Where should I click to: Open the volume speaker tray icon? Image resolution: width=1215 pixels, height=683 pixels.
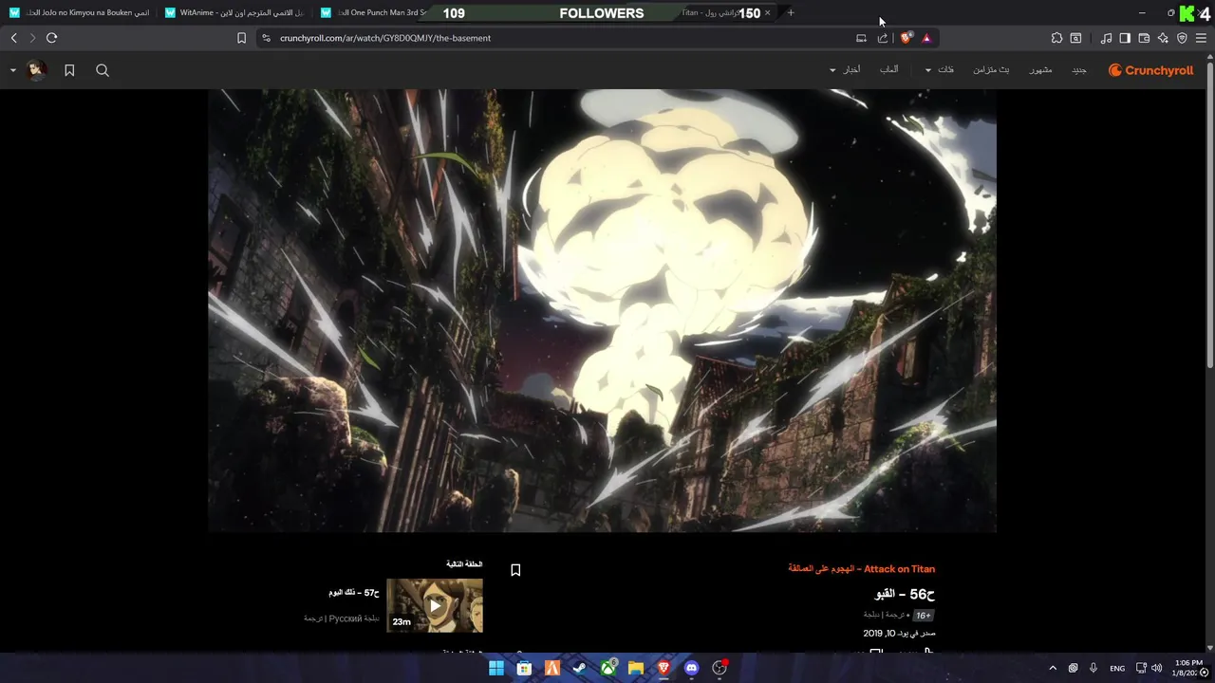(1157, 668)
